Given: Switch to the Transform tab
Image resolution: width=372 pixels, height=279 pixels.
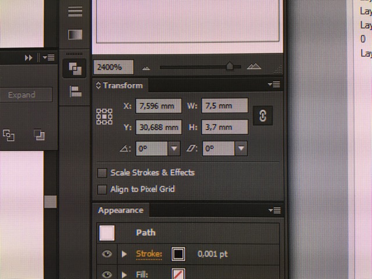Looking at the screenshot, I should (123, 85).
